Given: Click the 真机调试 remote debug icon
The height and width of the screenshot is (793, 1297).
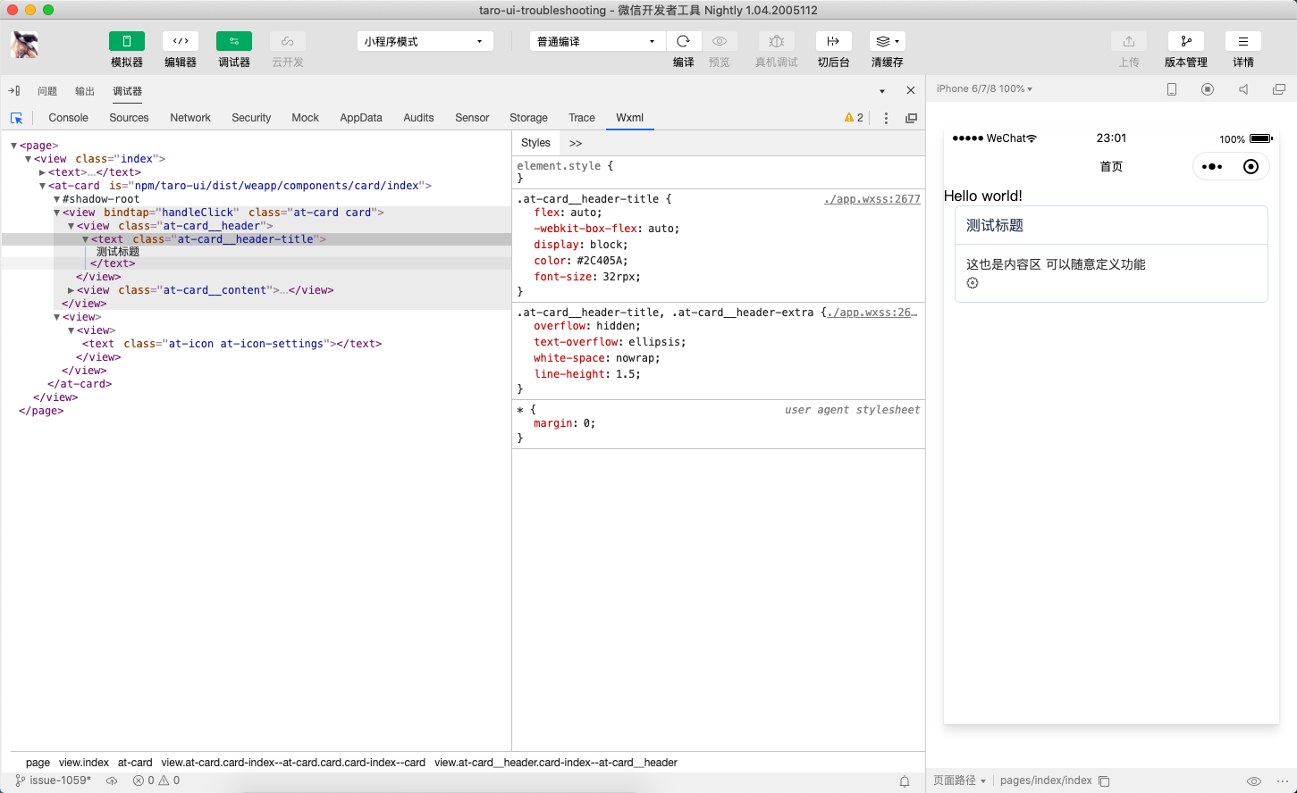Looking at the screenshot, I should (777, 41).
